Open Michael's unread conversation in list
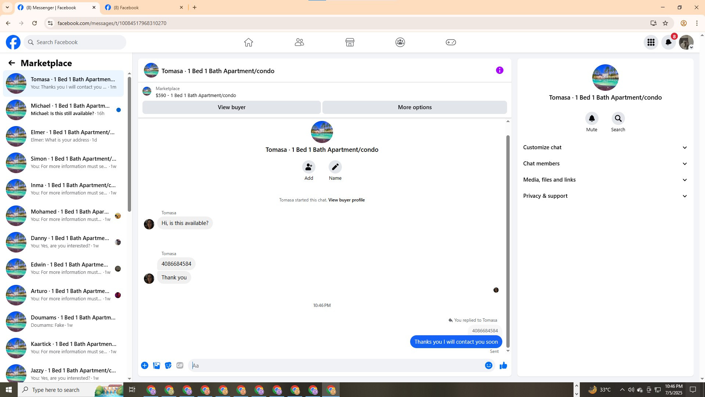The image size is (705, 397). click(x=70, y=110)
